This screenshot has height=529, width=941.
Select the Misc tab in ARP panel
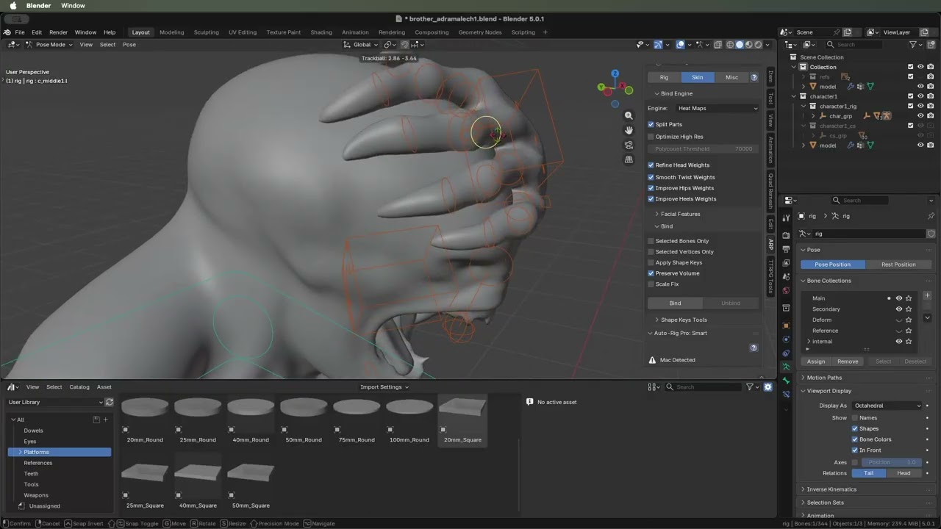pos(731,77)
